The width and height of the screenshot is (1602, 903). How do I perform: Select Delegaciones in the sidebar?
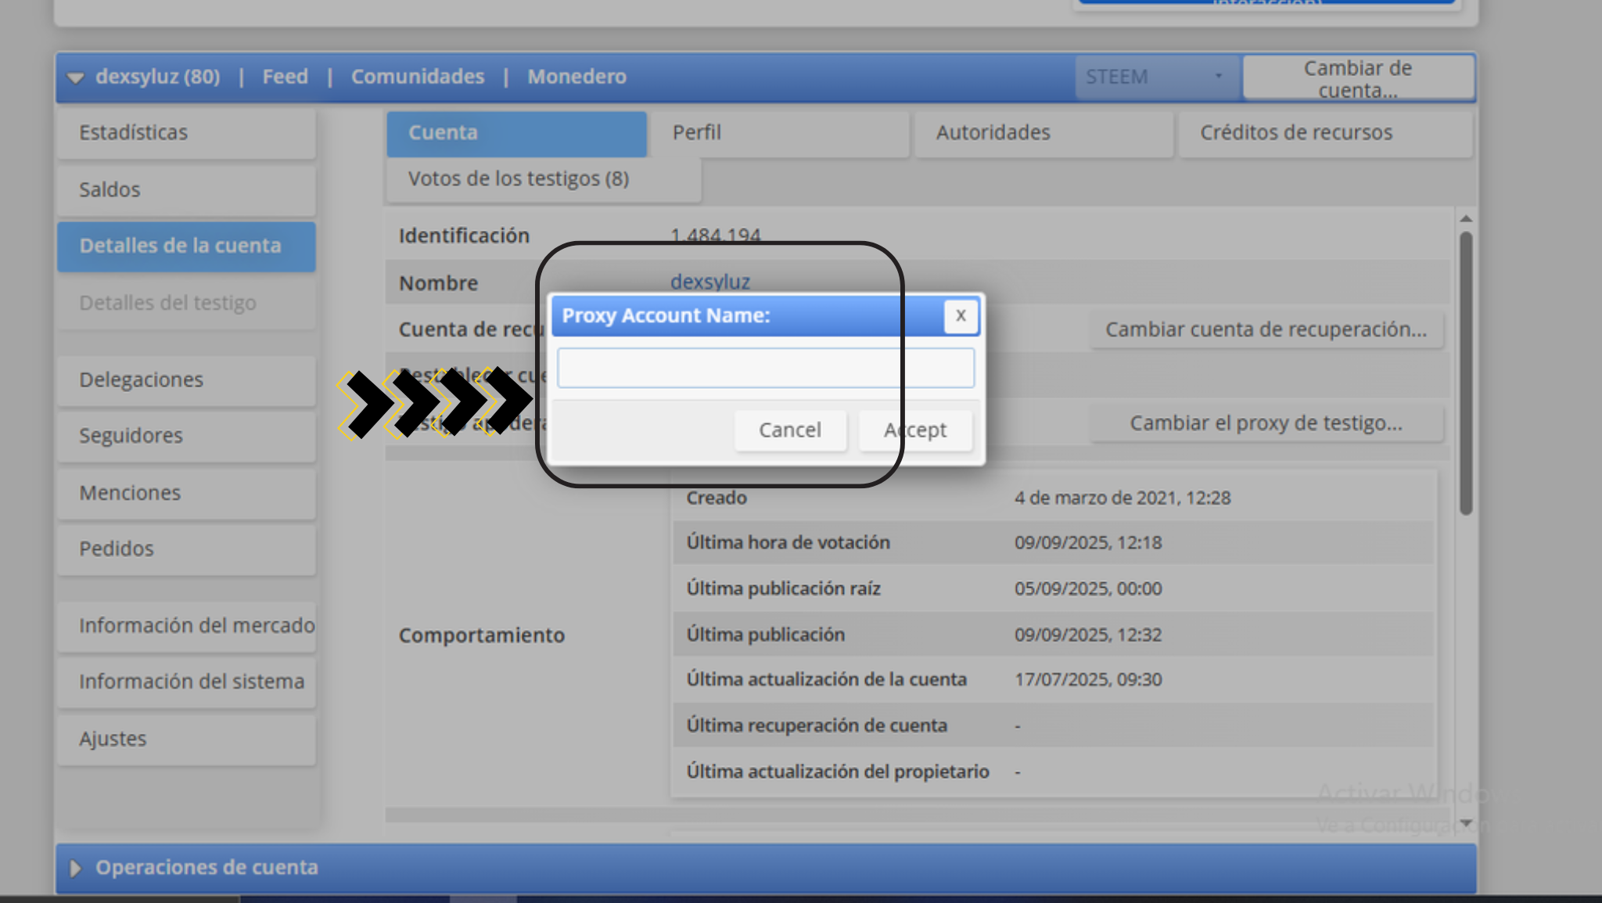186,380
